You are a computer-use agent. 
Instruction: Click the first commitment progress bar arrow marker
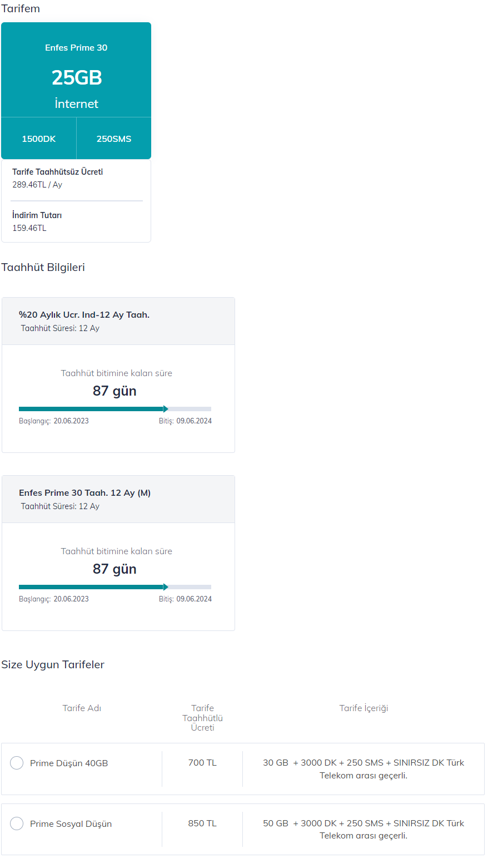(x=166, y=409)
